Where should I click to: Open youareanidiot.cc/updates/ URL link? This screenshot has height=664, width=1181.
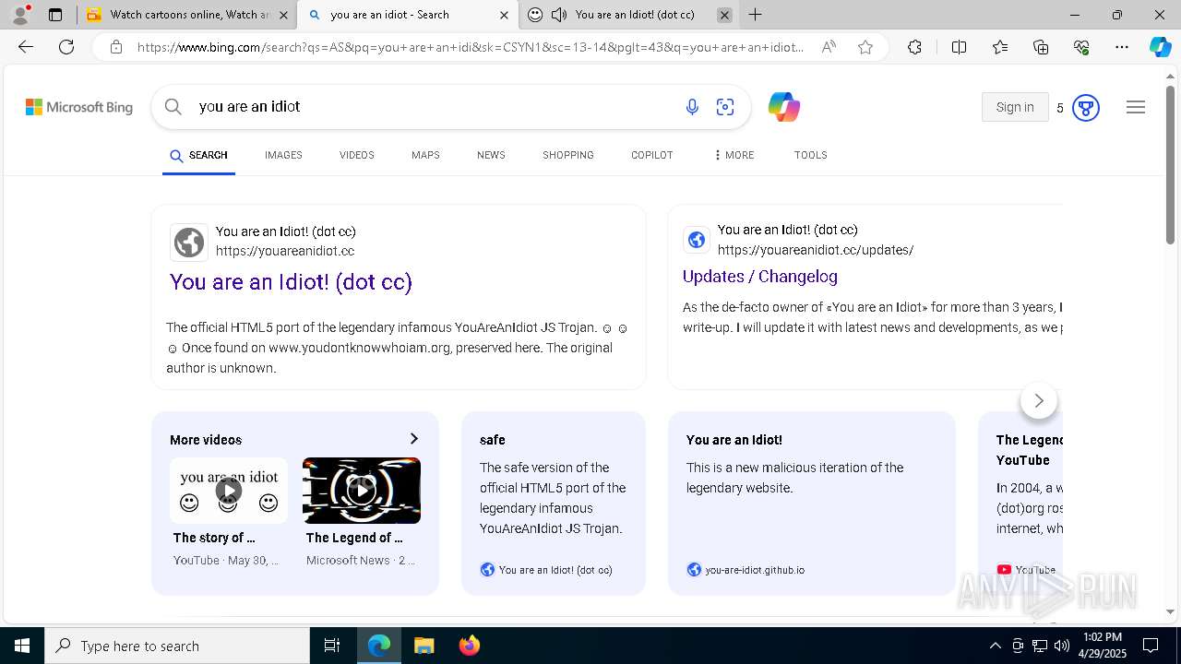tap(816, 250)
